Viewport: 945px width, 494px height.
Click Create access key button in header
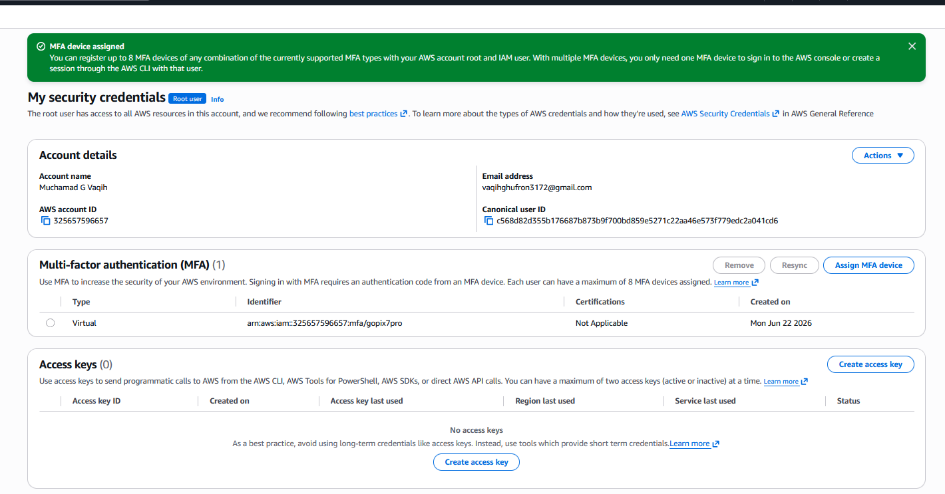point(870,364)
